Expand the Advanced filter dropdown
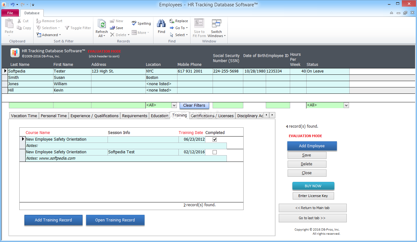 point(60,35)
